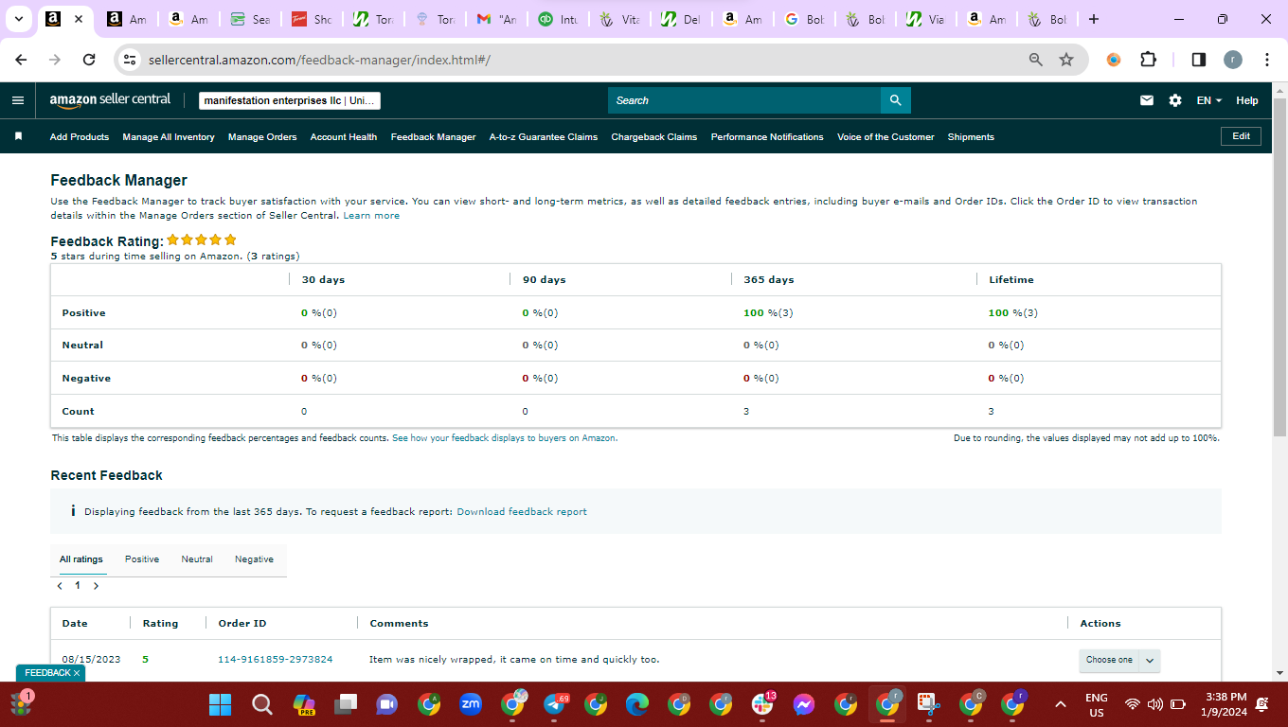Switch to the Gmail browser tab

[x=496, y=19]
